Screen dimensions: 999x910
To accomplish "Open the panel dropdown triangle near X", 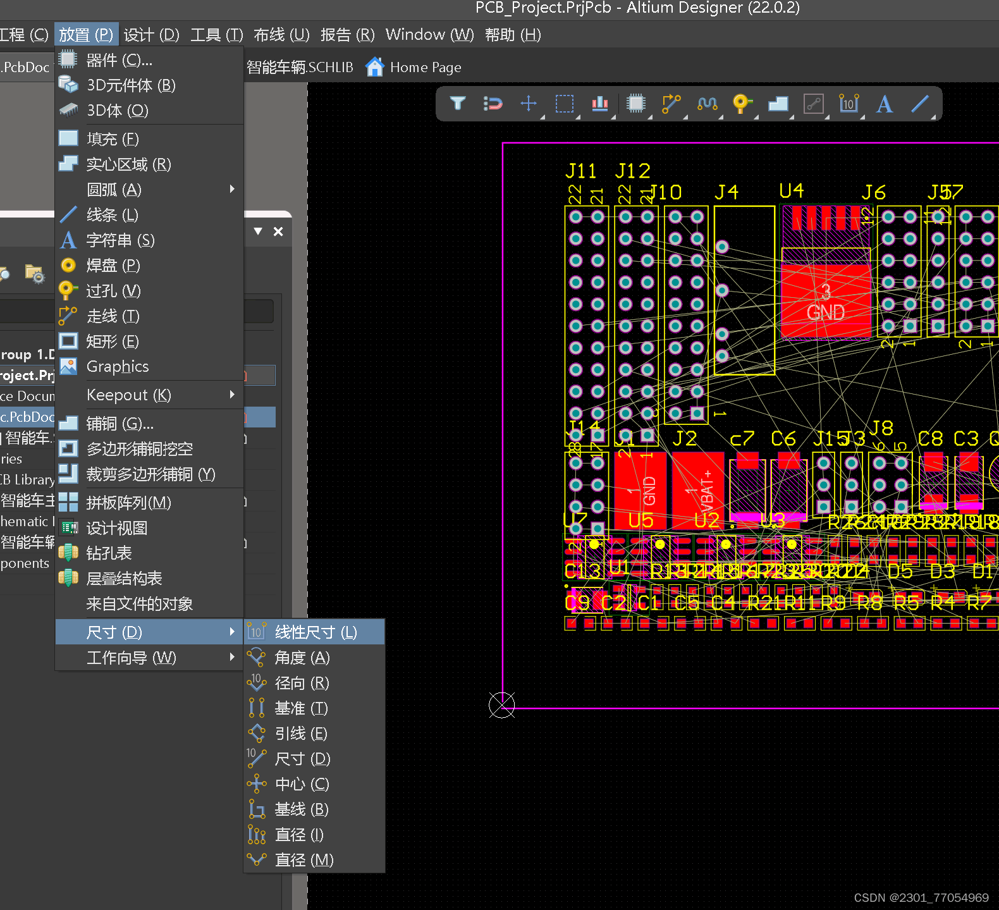I will 258,231.
